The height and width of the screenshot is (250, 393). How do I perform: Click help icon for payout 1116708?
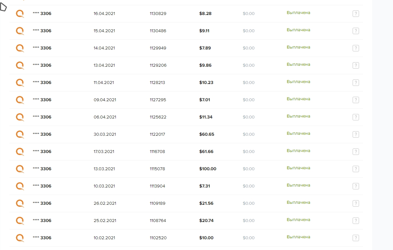(x=356, y=152)
